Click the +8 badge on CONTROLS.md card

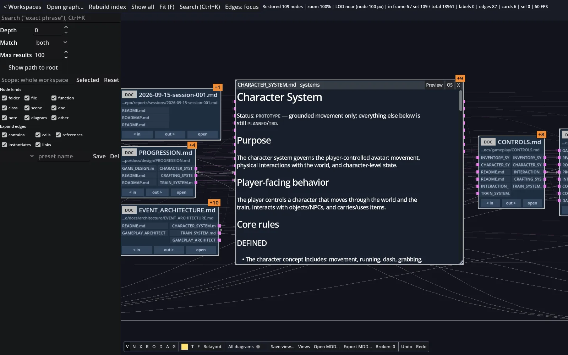pyautogui.click(x=541, y=135)
